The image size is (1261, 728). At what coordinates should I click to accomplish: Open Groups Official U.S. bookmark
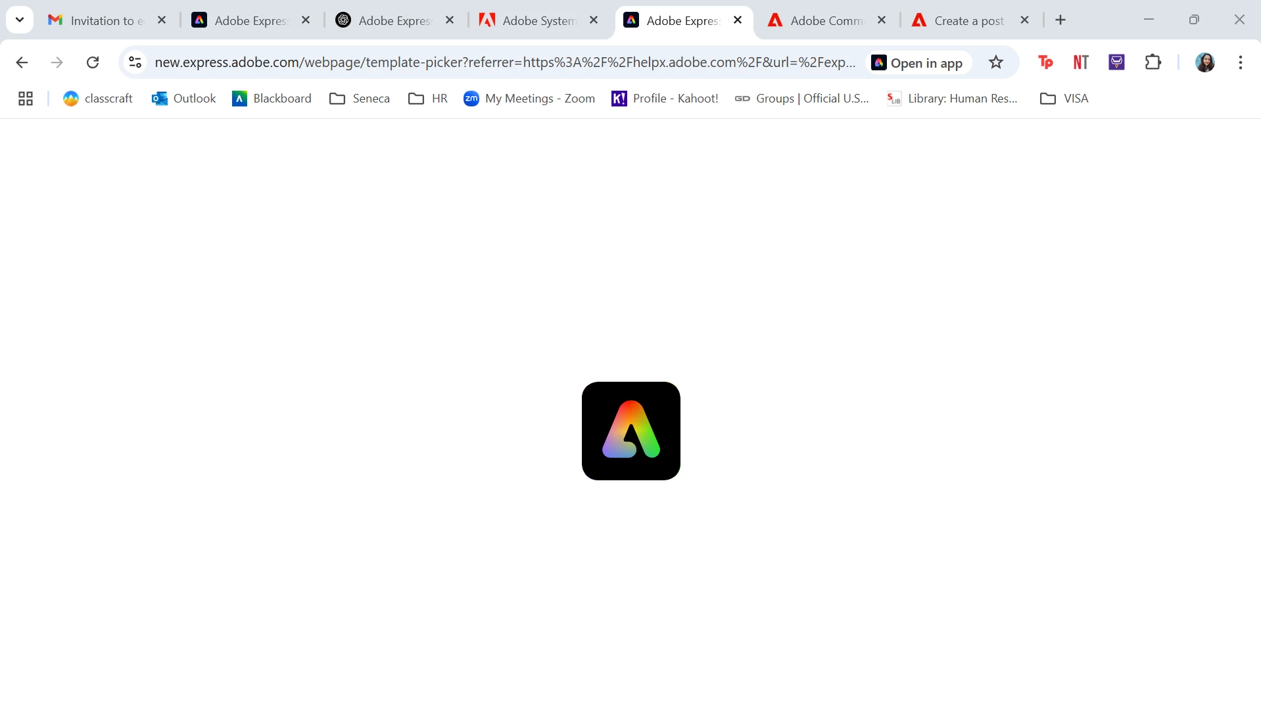pyautogui.click(x=802, y=99)
